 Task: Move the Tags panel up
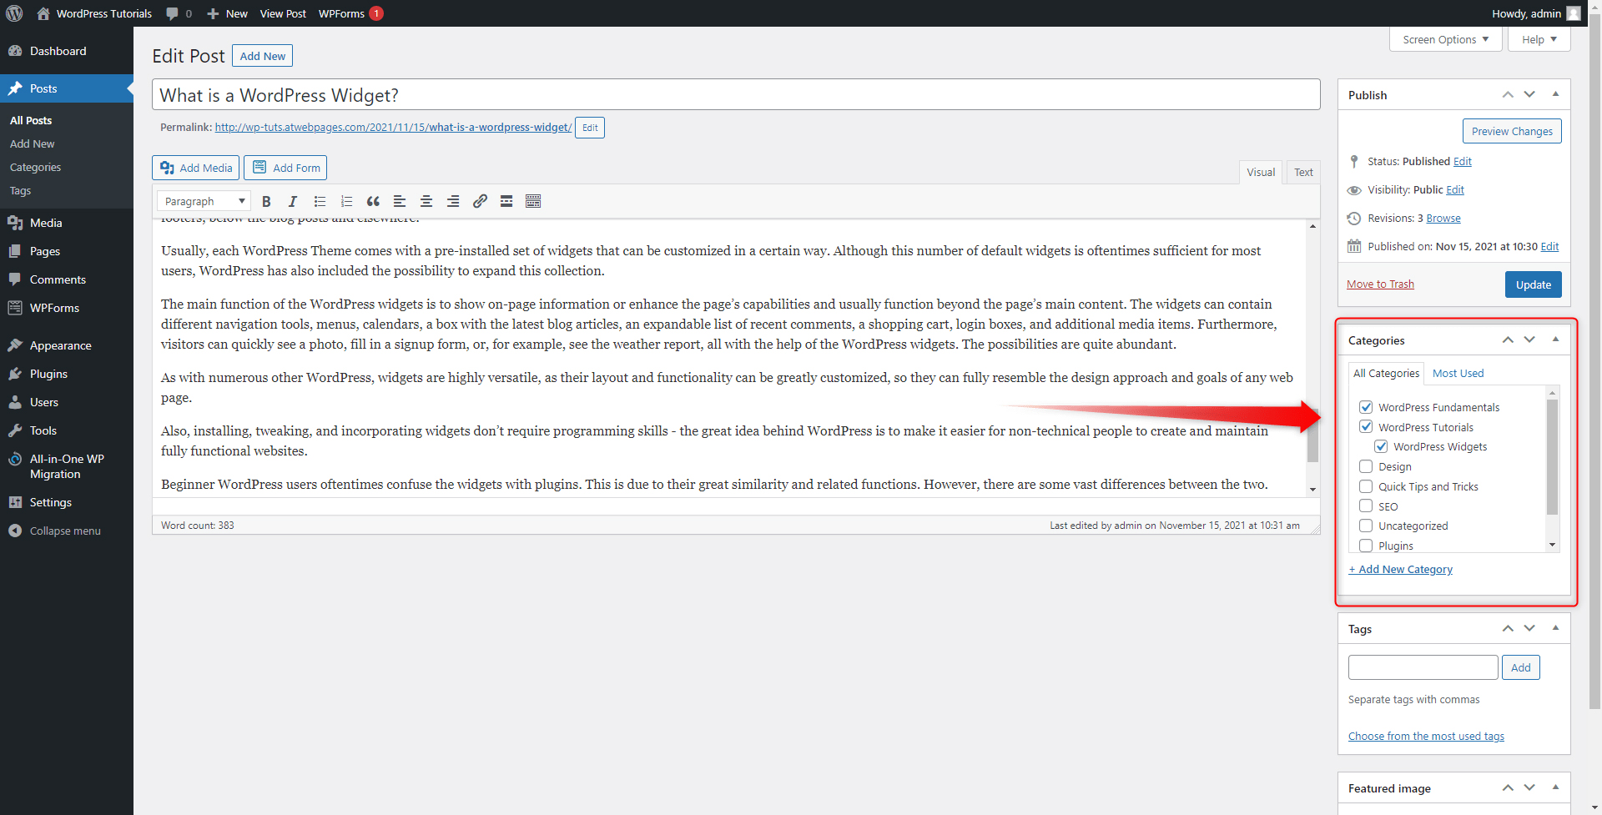coord(1508,628)
